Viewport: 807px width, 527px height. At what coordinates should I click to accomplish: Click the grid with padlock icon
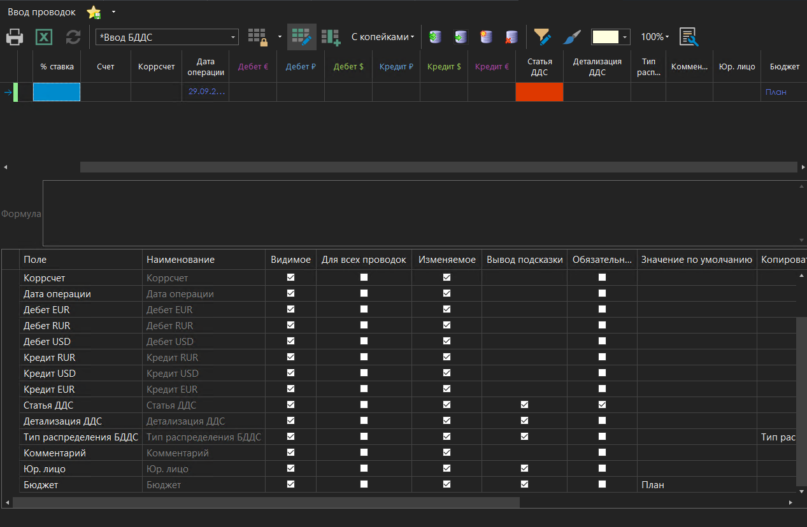[258, 38]
